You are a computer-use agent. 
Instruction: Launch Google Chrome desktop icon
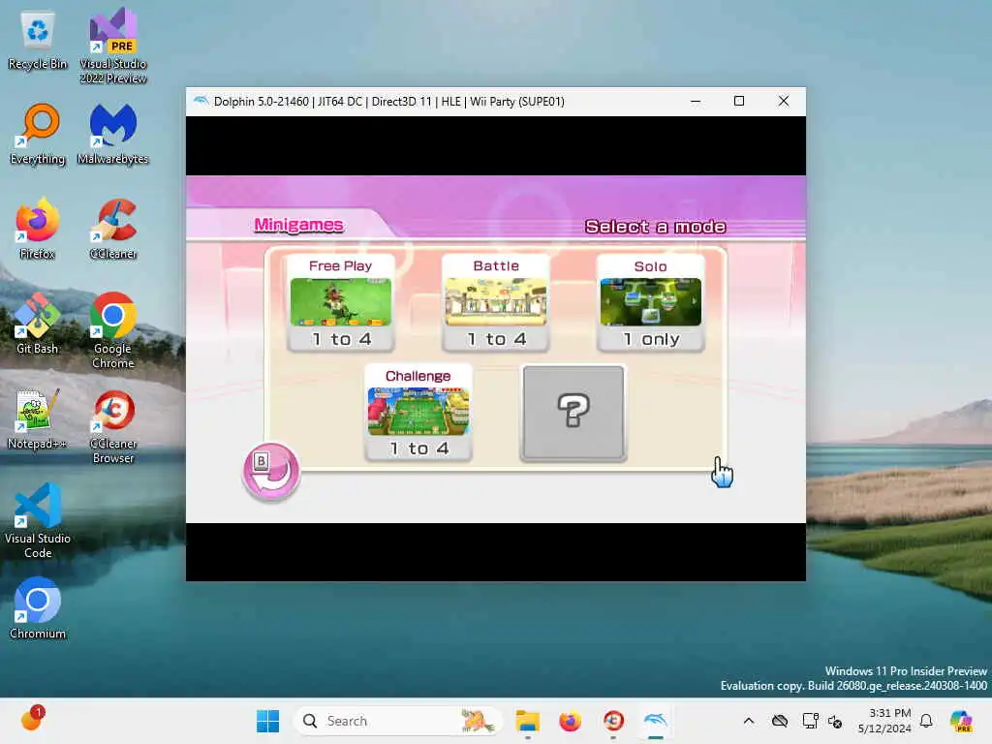[x=113, y=330]
